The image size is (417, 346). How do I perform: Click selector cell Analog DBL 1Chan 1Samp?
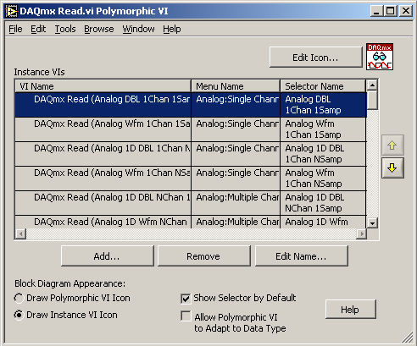point(323,105)
